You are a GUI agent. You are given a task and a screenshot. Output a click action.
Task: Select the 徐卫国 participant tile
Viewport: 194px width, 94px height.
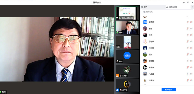[127, 85]
